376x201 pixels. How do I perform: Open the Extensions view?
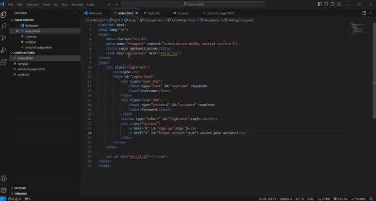point(3,63)
